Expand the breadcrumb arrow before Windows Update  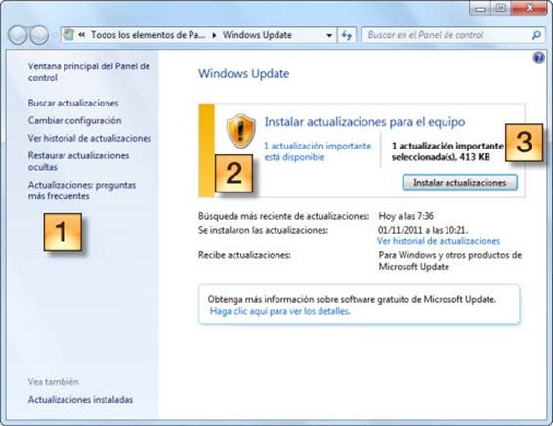214,35
